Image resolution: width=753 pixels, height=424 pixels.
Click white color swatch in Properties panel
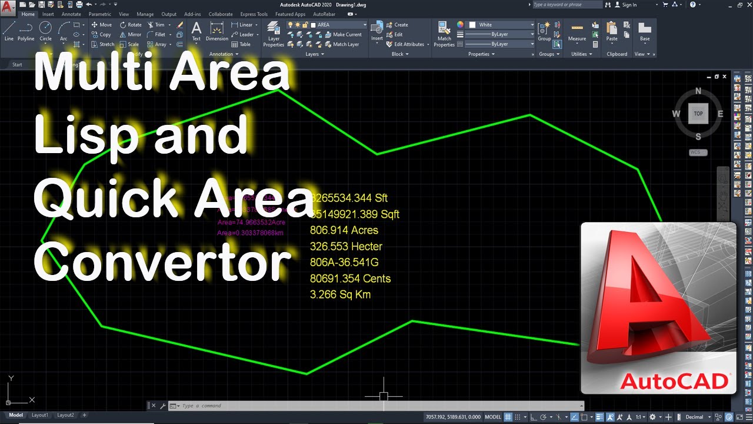point(472,25)
